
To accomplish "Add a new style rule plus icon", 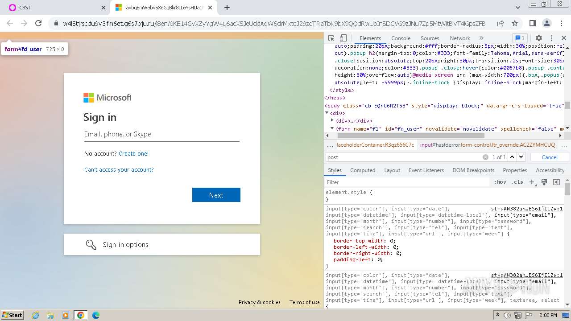I will tap(532, 182).
